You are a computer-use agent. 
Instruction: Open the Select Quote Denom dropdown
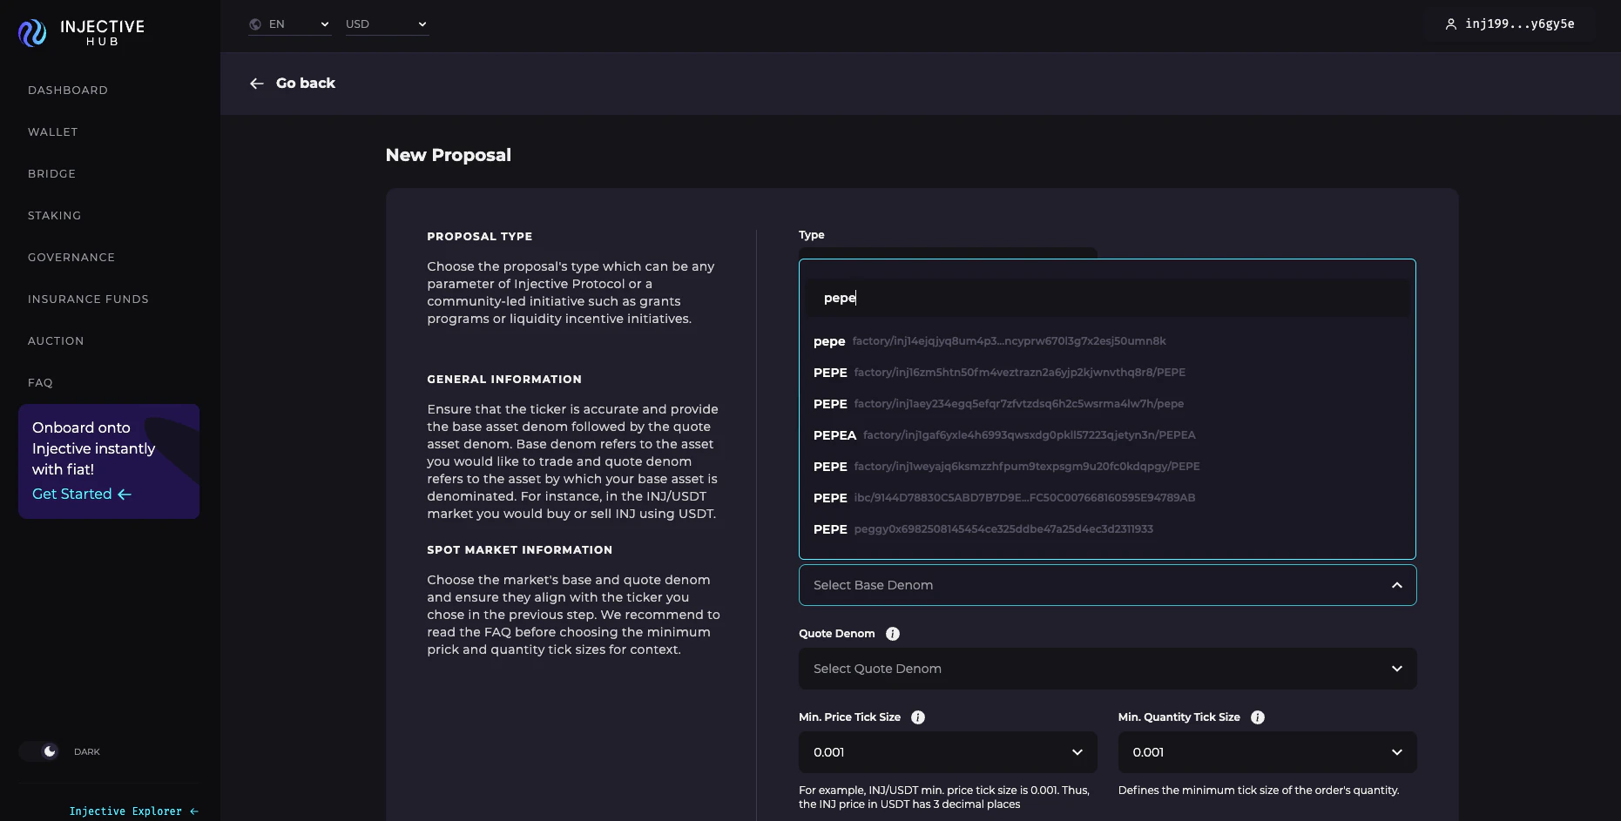(1107, 669)
